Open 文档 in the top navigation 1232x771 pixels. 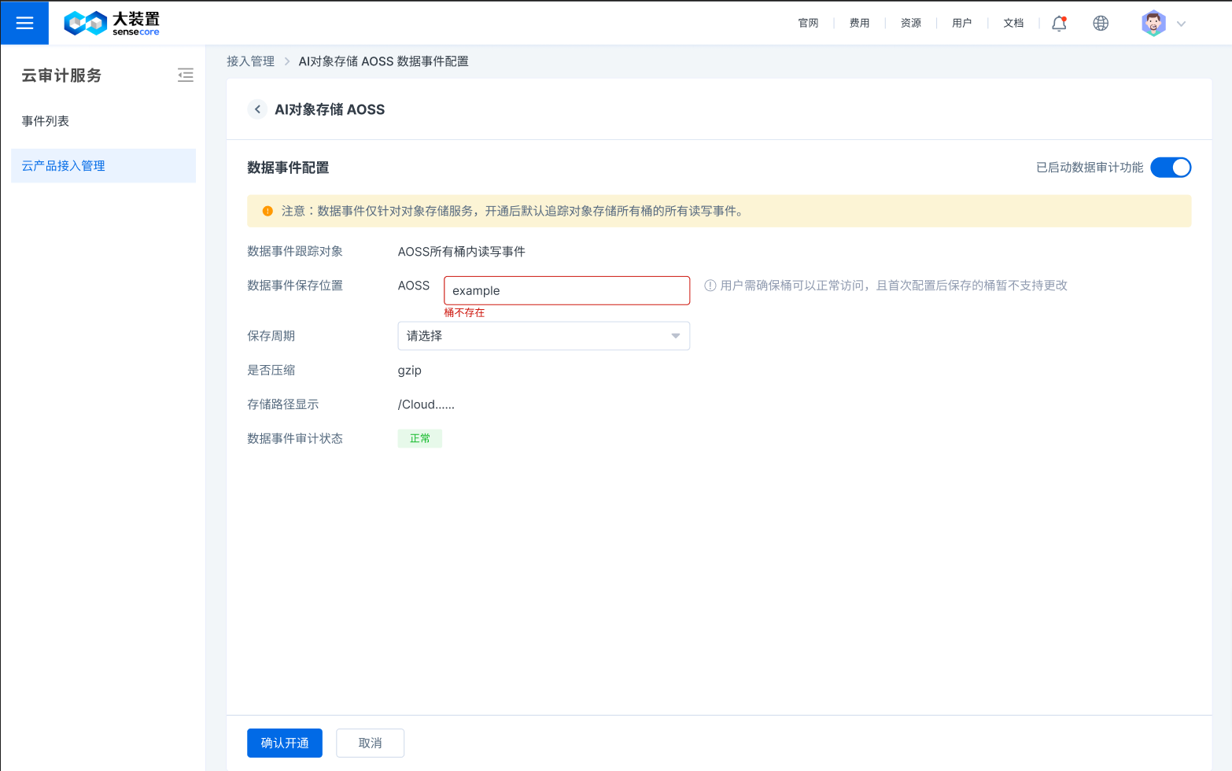(x=1013, y=23)
